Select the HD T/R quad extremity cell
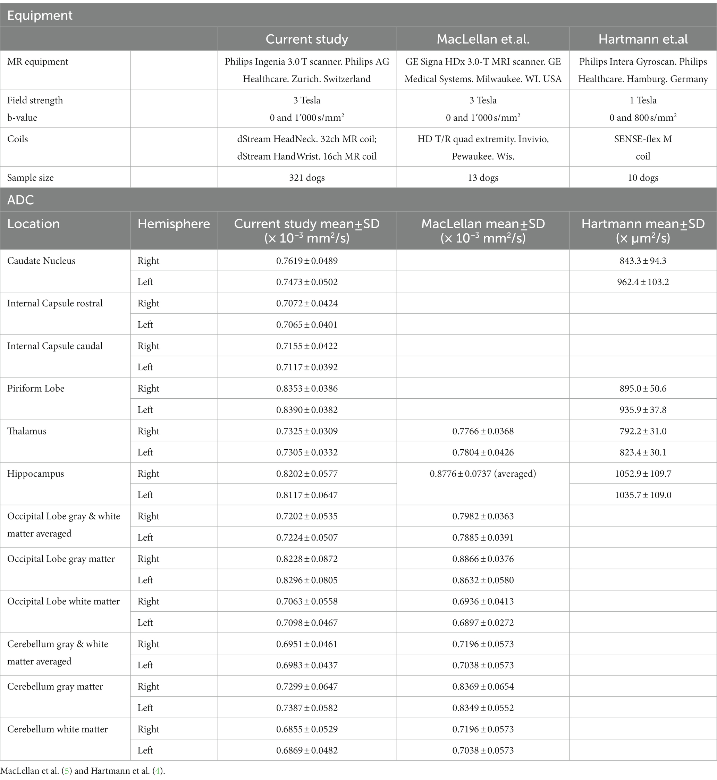 pos(483,148)
